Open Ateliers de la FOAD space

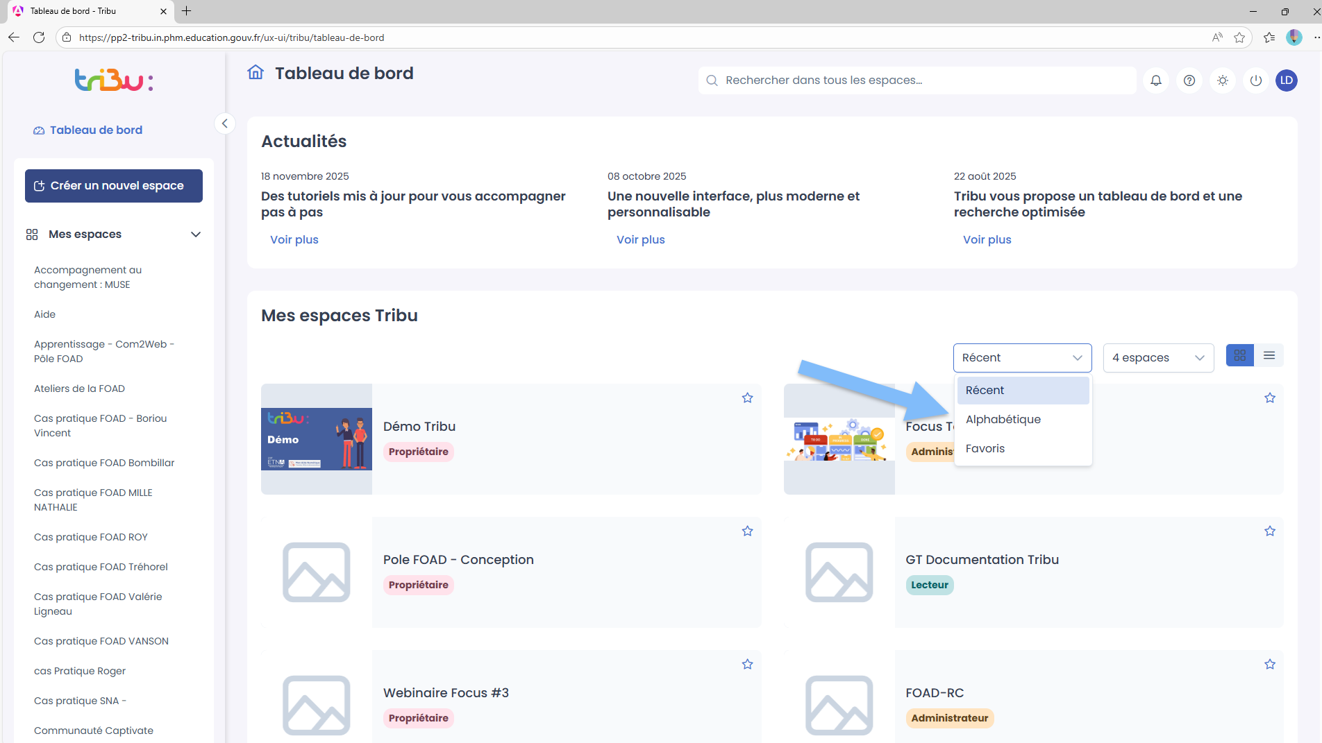(x=79, y=388)
